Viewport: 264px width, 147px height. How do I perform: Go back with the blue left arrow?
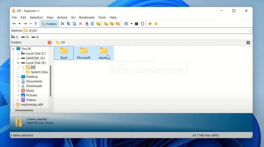(14, 24)
